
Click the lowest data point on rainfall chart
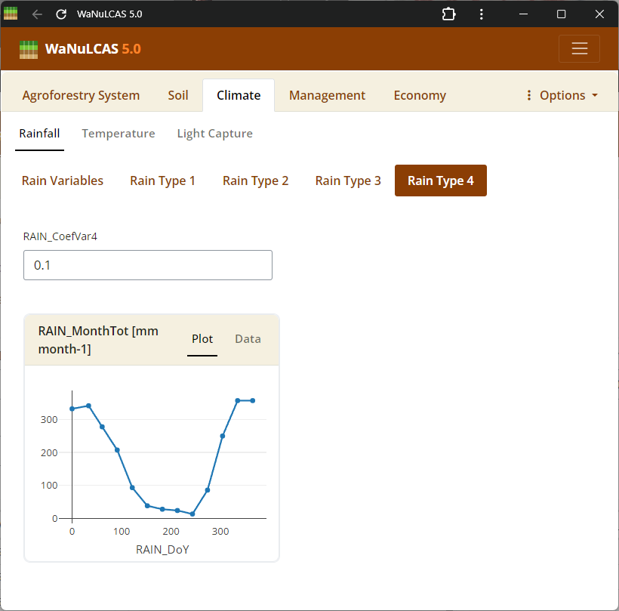click(x=192, y=514)
